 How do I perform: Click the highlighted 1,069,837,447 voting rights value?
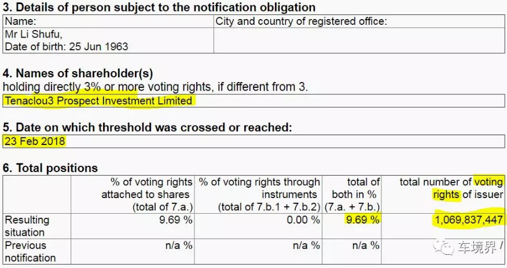pos(466,220)
